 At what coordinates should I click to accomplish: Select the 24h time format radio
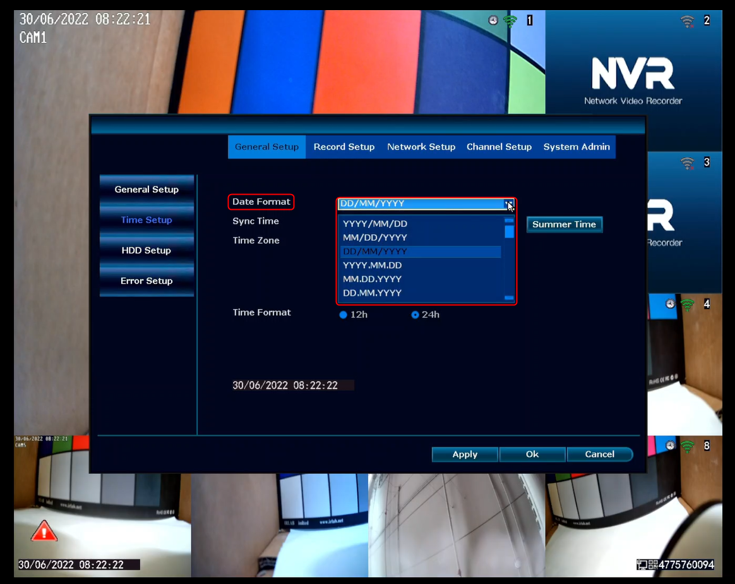tap(415, 315)
